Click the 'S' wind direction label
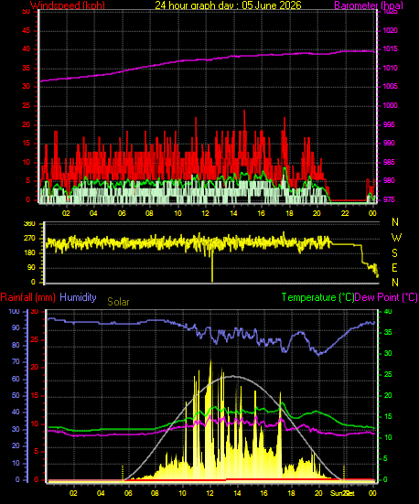The image size is (419, 504). tap(395, 253)
